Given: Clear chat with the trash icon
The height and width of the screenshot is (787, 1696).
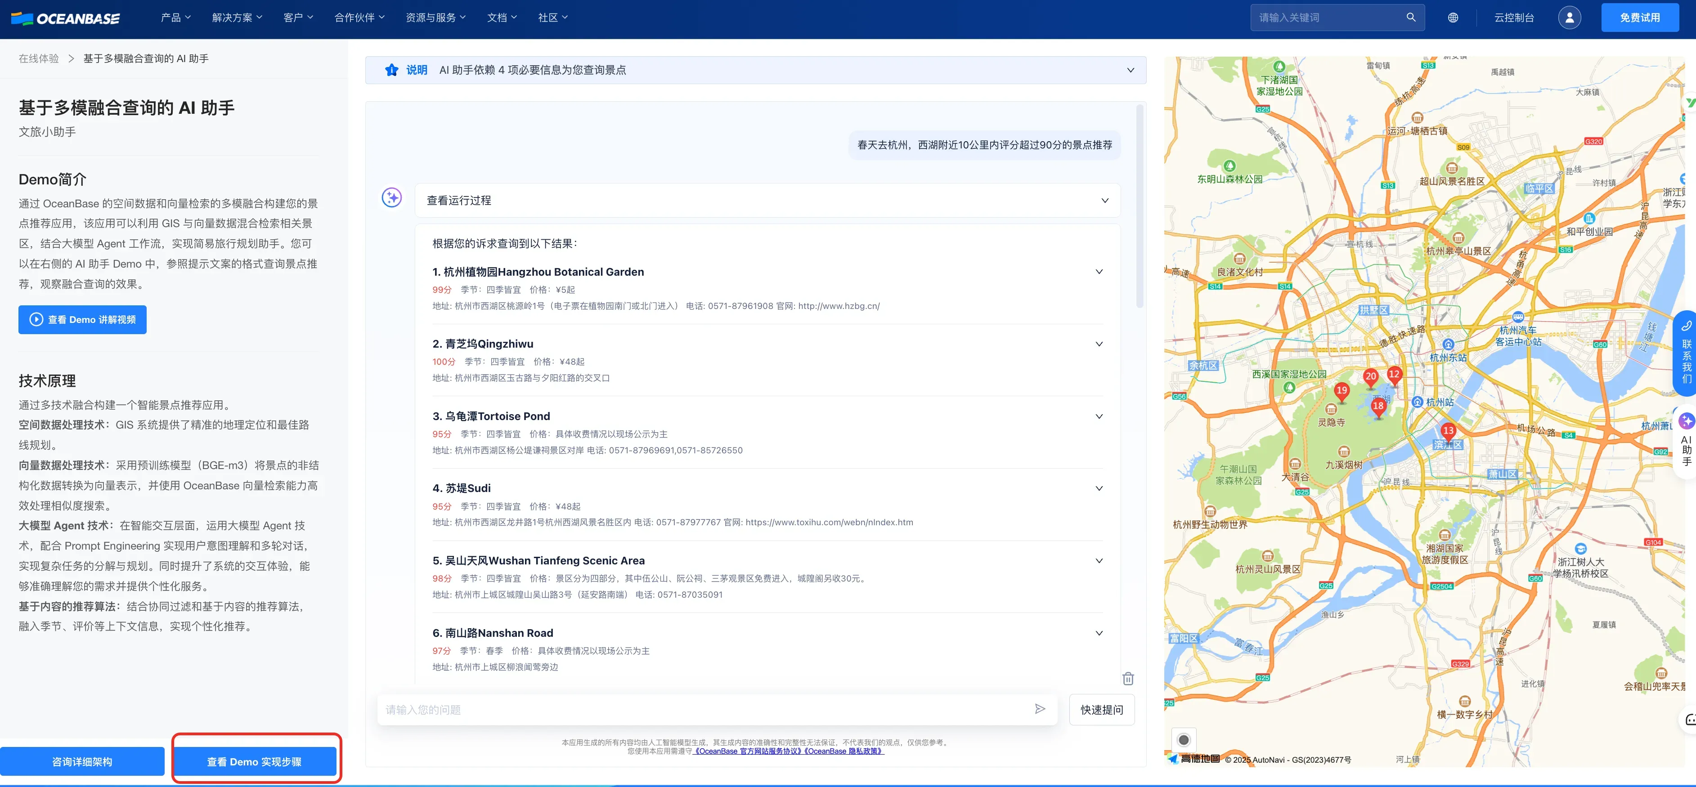Looking at the screenshot, I should click(1128, 679).
